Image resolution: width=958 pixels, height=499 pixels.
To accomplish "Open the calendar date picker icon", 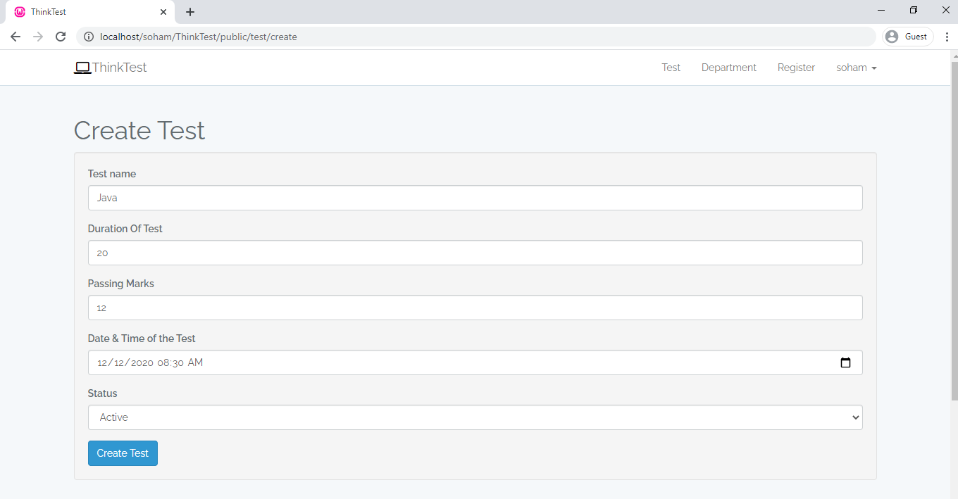I will (x=845, y=362).
